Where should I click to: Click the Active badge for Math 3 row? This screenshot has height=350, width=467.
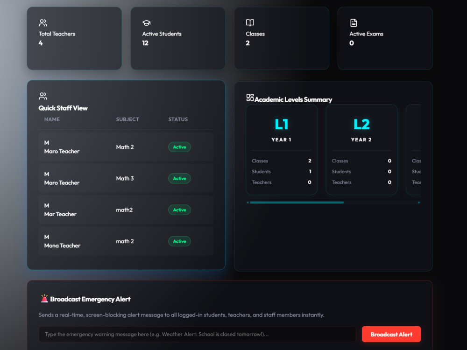[x=180, y=179]
